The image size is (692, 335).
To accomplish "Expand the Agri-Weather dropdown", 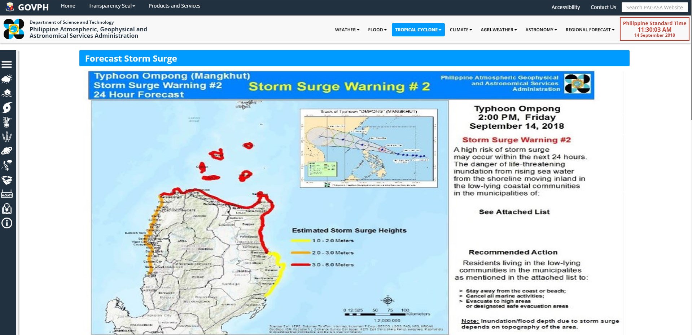I will [499, 30].
